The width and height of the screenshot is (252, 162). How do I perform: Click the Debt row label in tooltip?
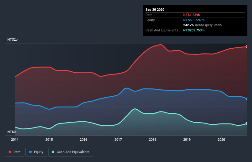pyautogui.click(x=149, y=15)
